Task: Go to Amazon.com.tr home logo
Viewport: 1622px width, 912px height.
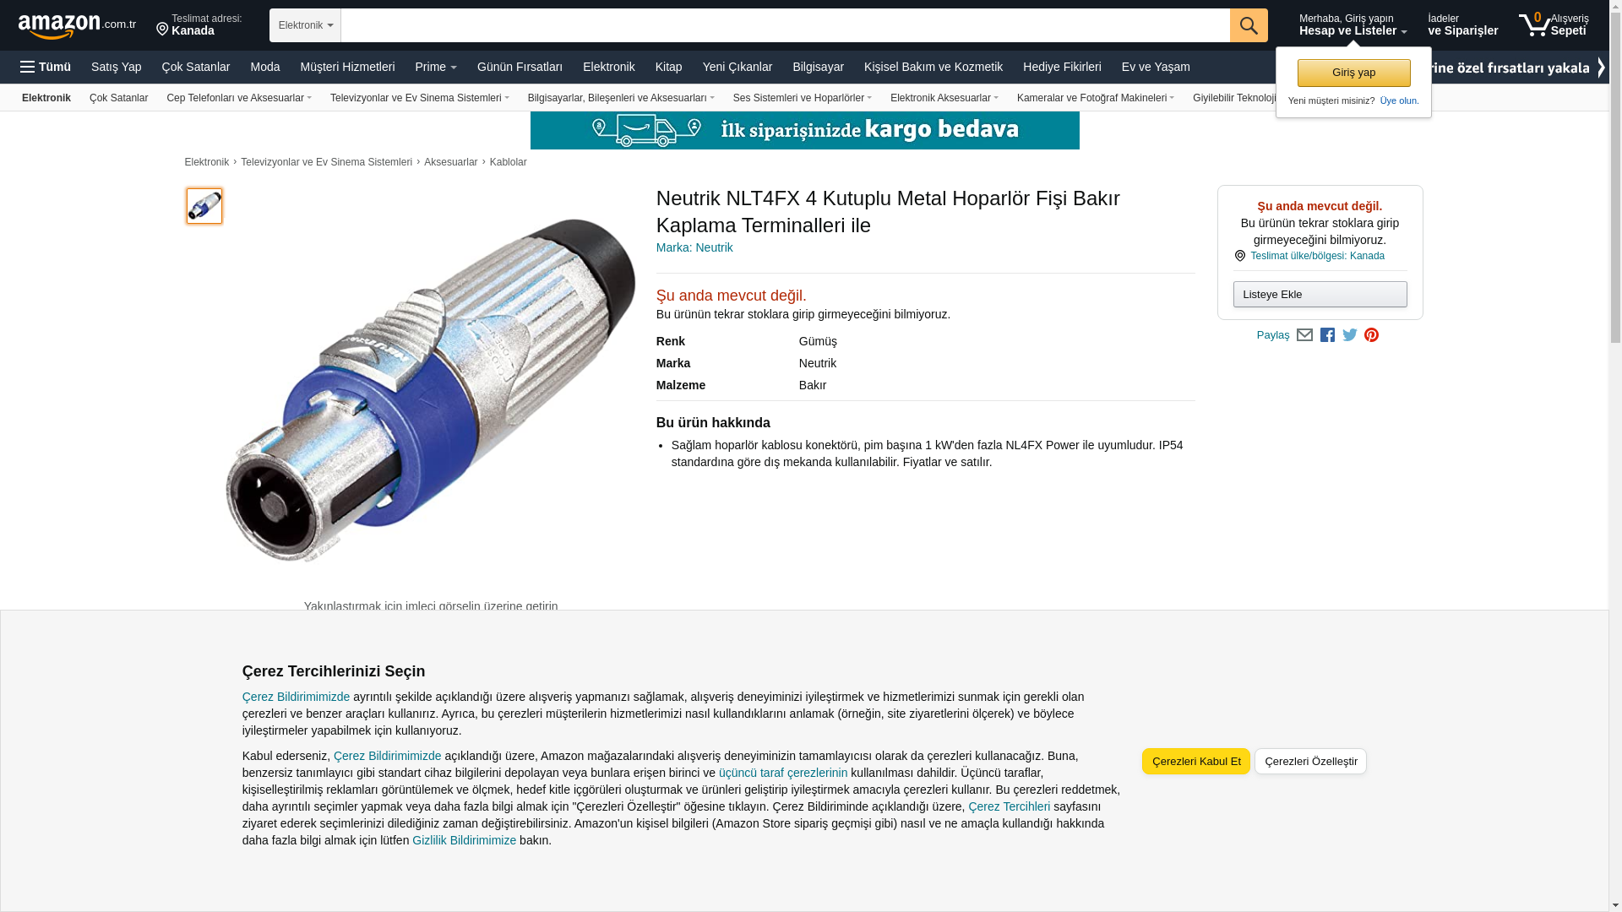Action: [x=77, y=26]
